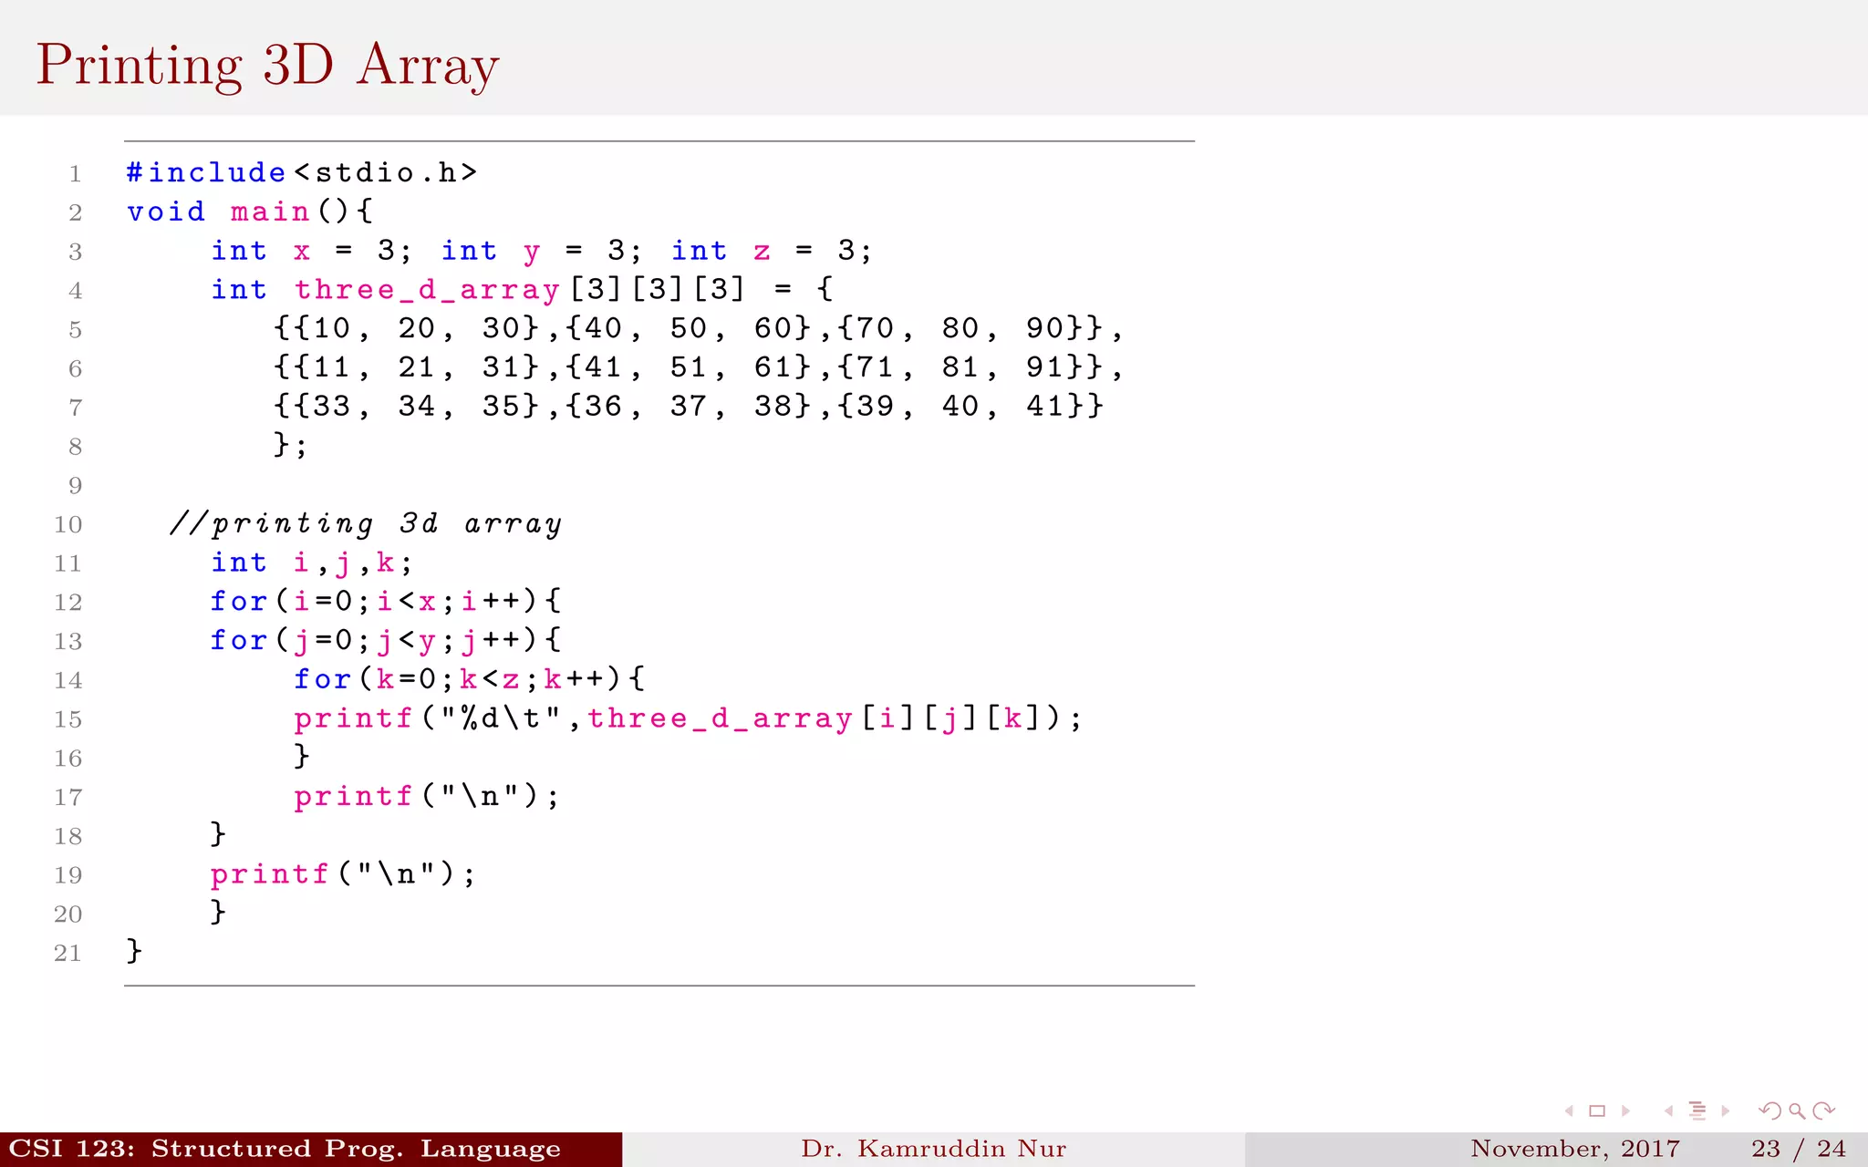Viewport: 1868px width, 1167px height.
Task: Click value '91}},' on line 6
Action: 1074,367
